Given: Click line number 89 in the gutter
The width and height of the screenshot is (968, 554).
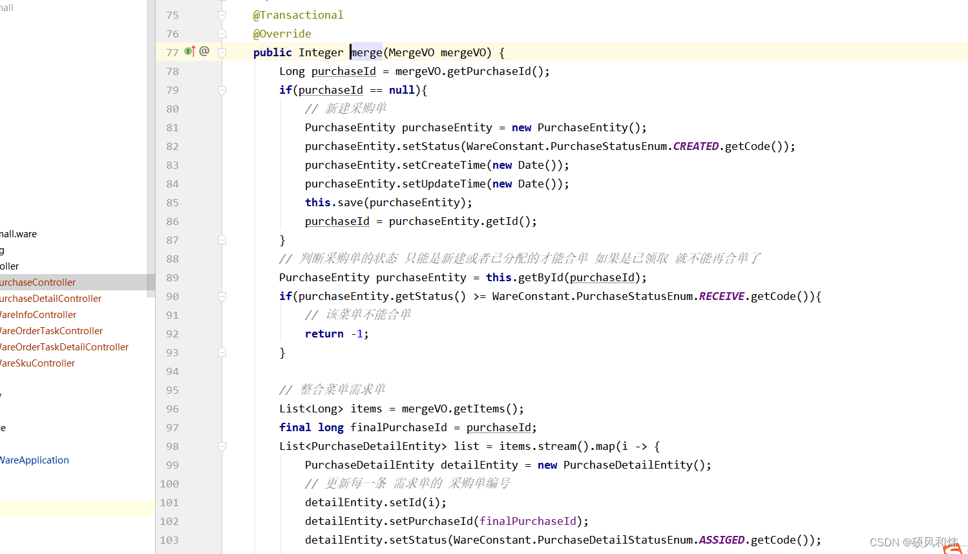Looking at the screenshot, I should pyautogui.click(x=172, y=277).
